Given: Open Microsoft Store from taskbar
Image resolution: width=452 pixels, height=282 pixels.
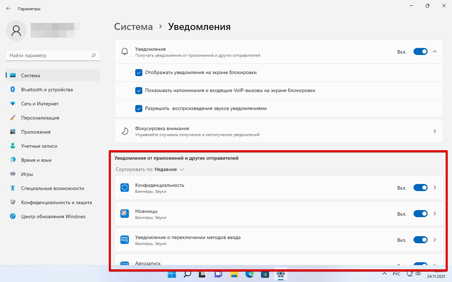Looking at the screenshot, I should pyautogui.click(x=265, y=274).
